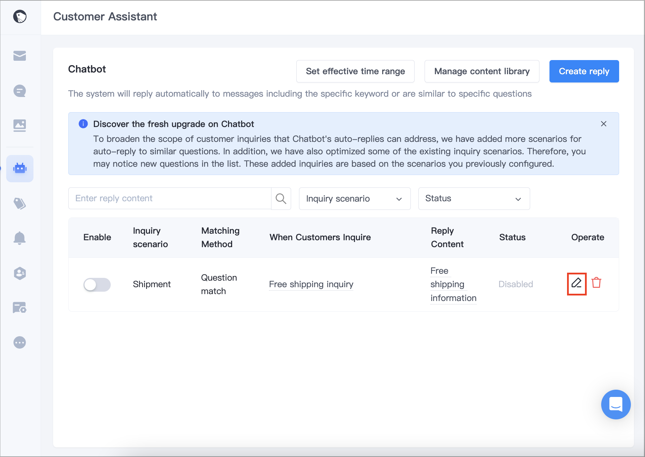Click the Reply Content column header
The width and height of the screenshot is (645, 457).
pos(447,237)
